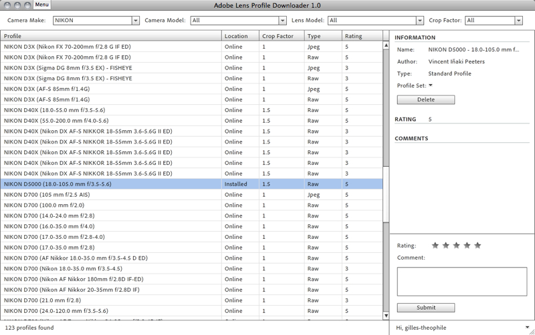The width and height of the screenshot is (535, 335).
Task: Click inside the Comment text box
Action: click(x=462, y=282)
